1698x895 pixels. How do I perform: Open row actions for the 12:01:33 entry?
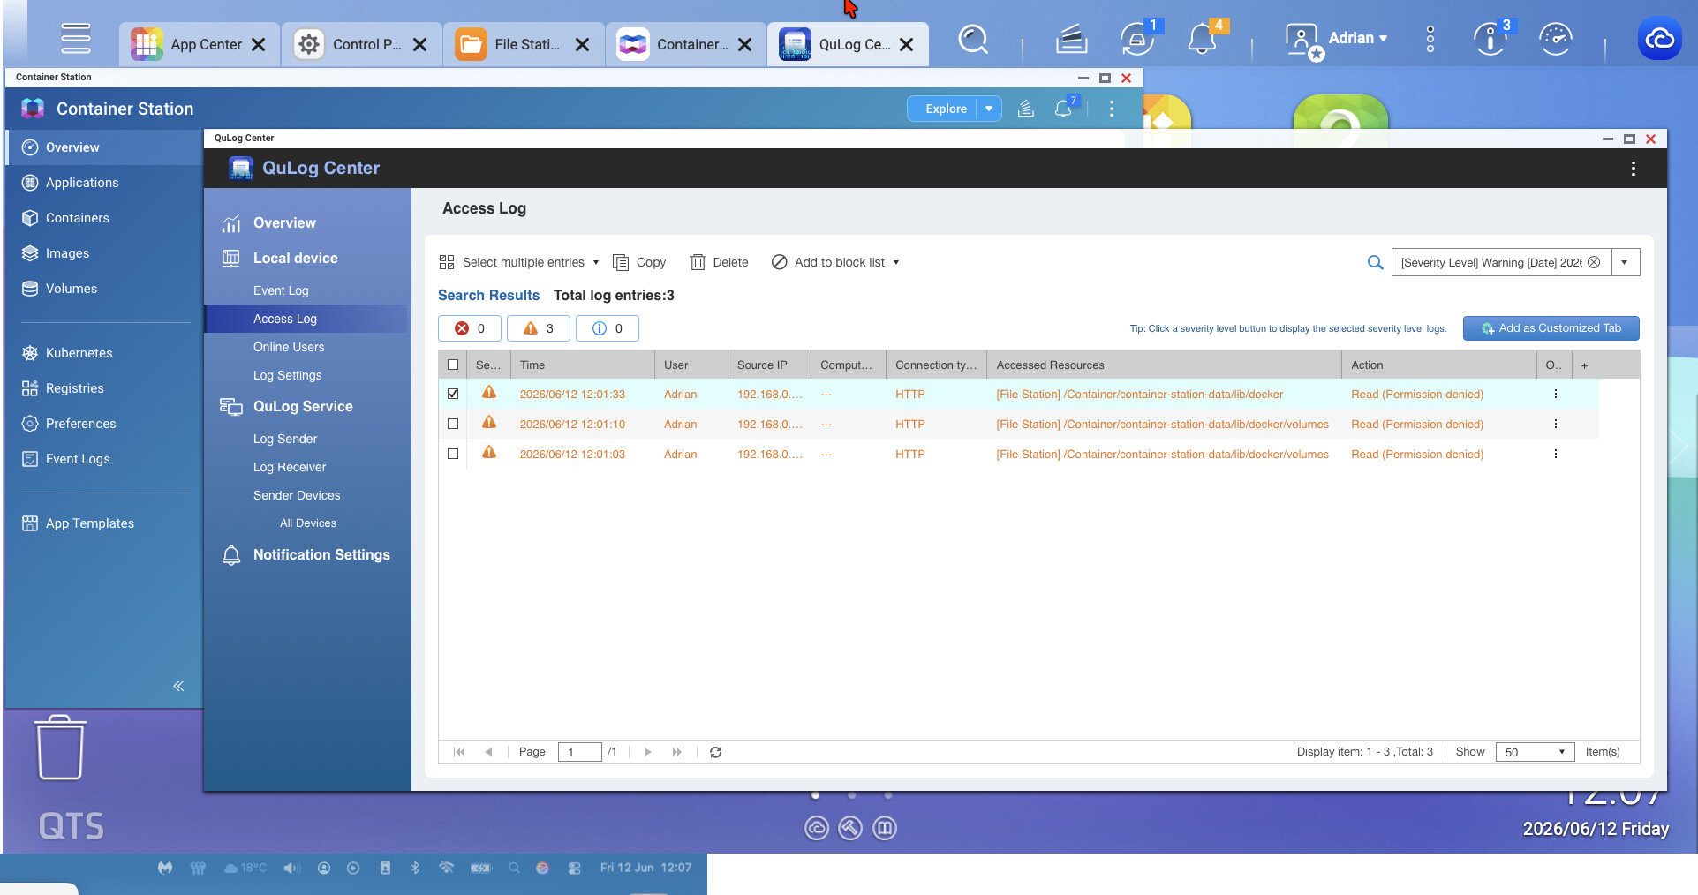[1556, 395]
